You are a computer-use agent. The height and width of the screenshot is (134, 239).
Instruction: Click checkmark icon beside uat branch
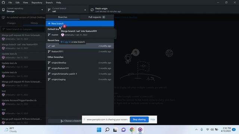[x=49, y=46]
